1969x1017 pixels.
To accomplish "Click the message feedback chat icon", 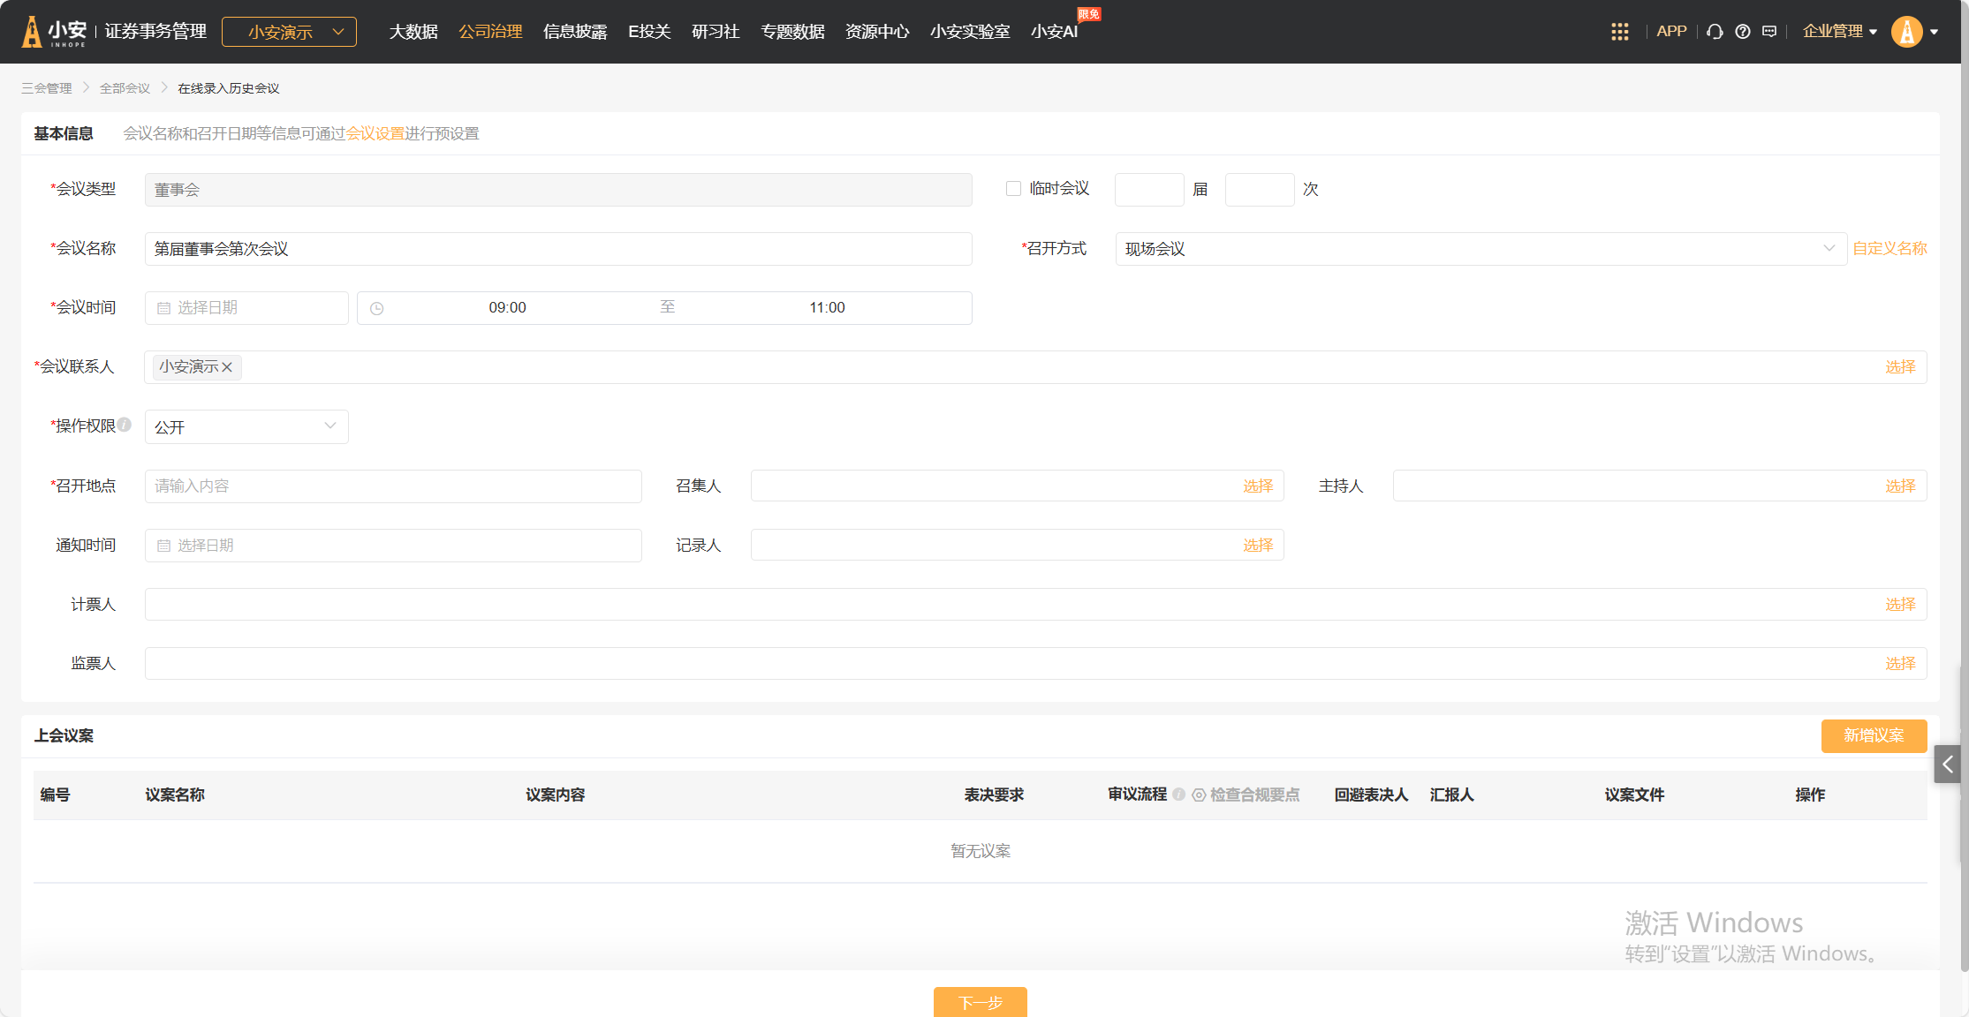I will (x=1769, y=32).
